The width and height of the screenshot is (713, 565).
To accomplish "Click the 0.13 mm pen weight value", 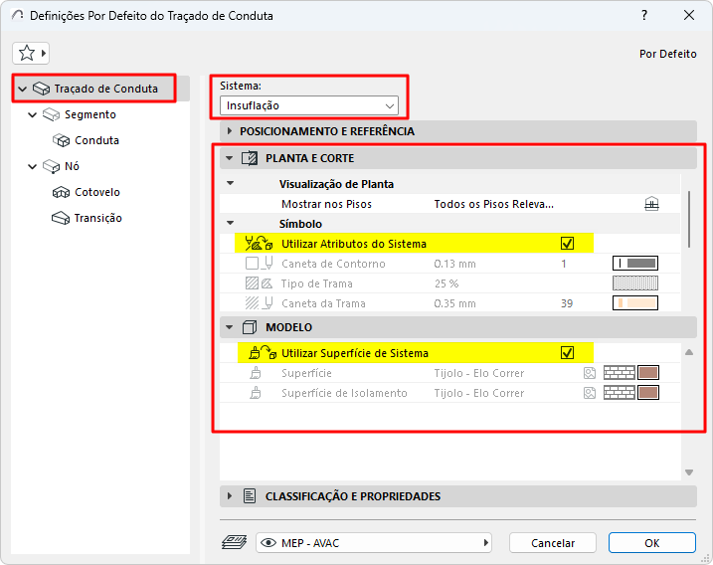I will tap(454, 264).
